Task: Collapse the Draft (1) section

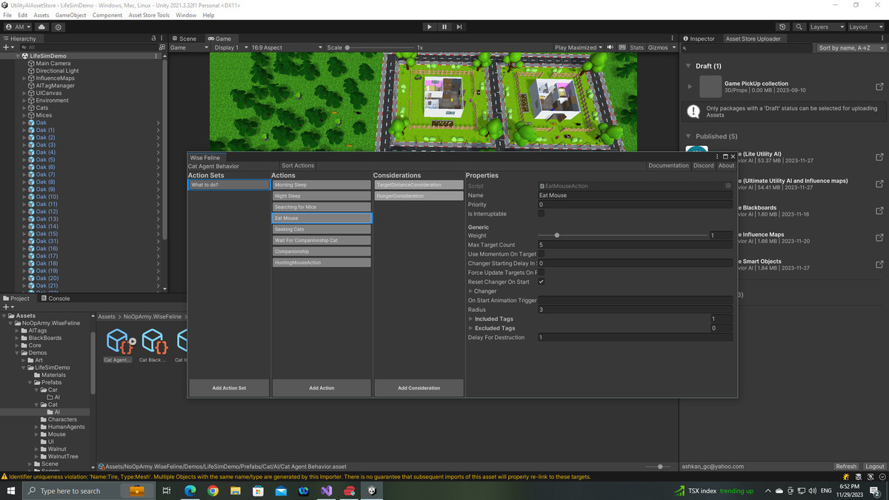Action: pyautogui.click(x=688, y=66)
